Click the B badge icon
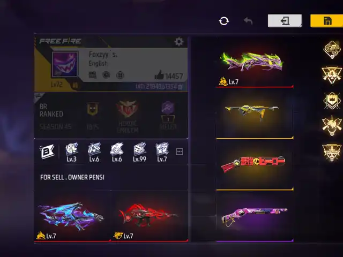Image resolution: width=343 pixels, height=257 pixels. [x=47, y=151]
